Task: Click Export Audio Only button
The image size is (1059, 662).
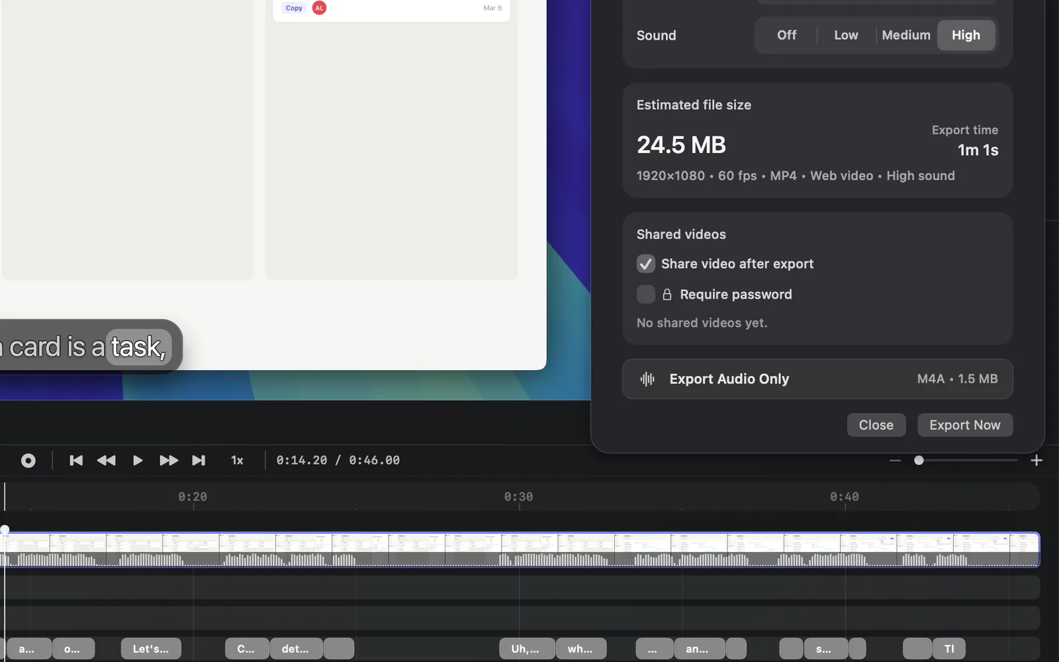Action: tap(817, 379)
